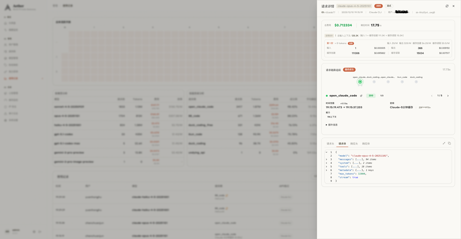Screen dimensions: 461x239
Task: Expand the "messages" array in JSON
Action: click(x=327, y=159)
